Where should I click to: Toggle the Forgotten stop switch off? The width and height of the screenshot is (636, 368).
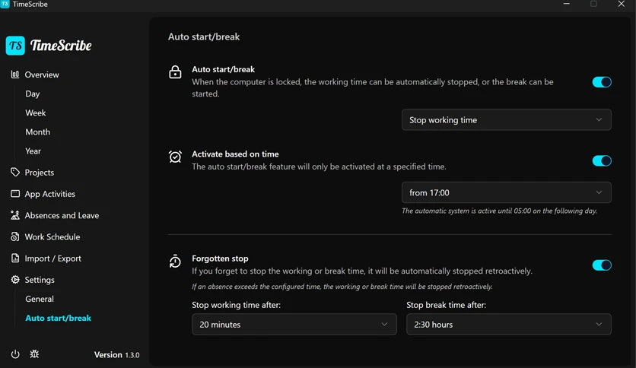[x=602, y=265]
